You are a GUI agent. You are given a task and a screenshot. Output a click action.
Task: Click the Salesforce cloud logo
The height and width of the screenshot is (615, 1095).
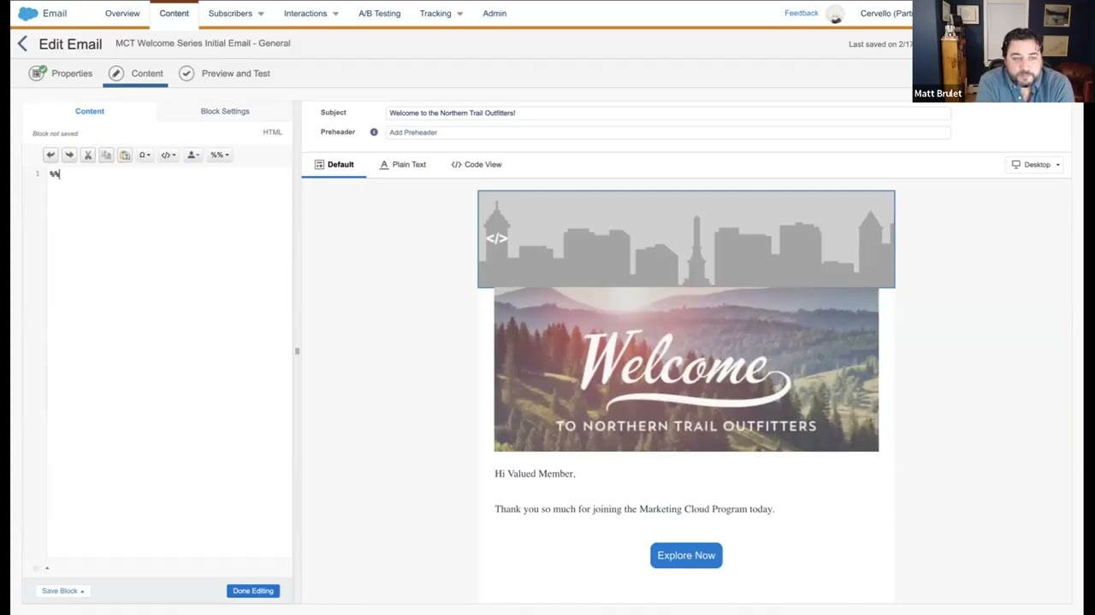coord(28,14)
